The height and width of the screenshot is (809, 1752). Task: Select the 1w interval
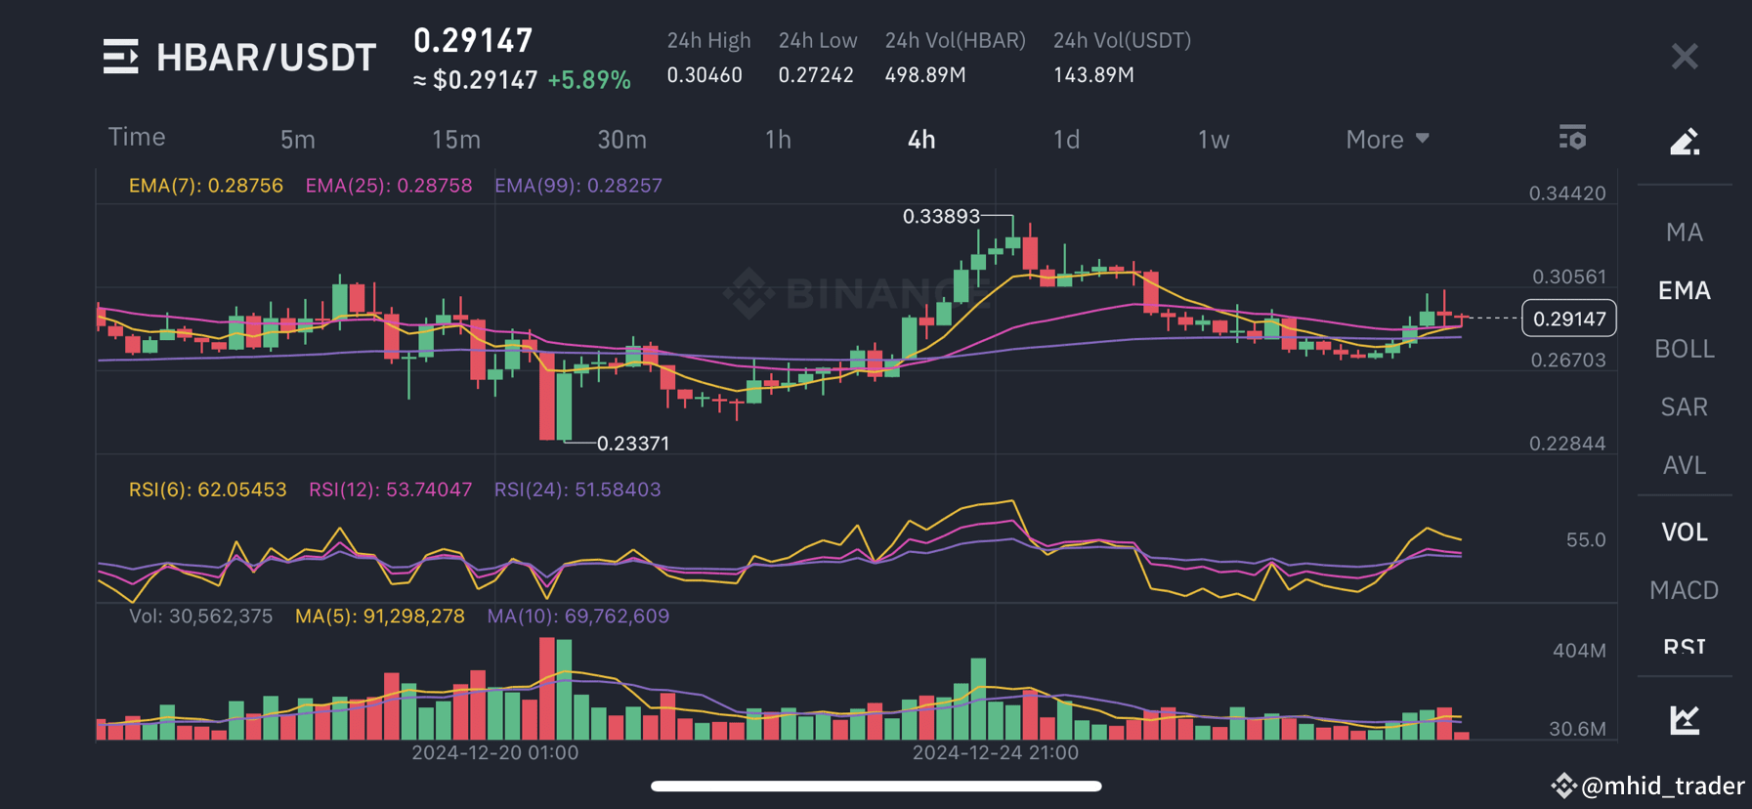(x=1212, y=139)
